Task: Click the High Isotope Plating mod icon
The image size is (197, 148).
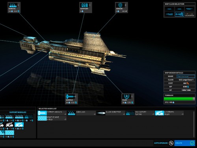Action: tap(130, 113)
